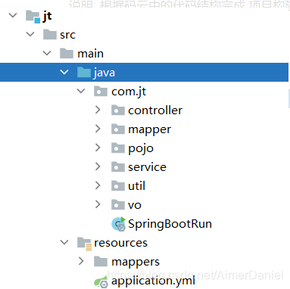Click the controller package icon
The height and width of the screenshot is (289, 290).
(118, 110)
